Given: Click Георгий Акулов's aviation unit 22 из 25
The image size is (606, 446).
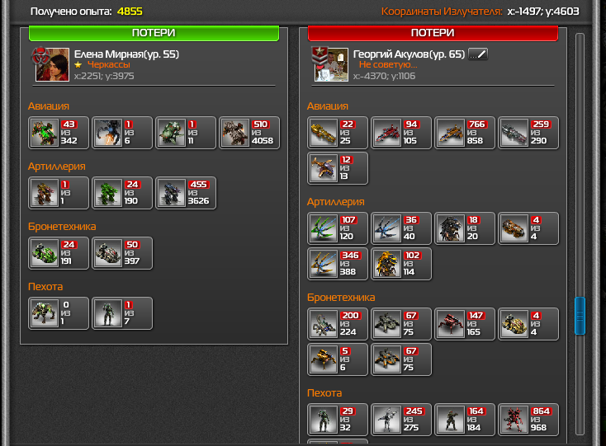Looking at the screenshot, I should coord(338,133).
